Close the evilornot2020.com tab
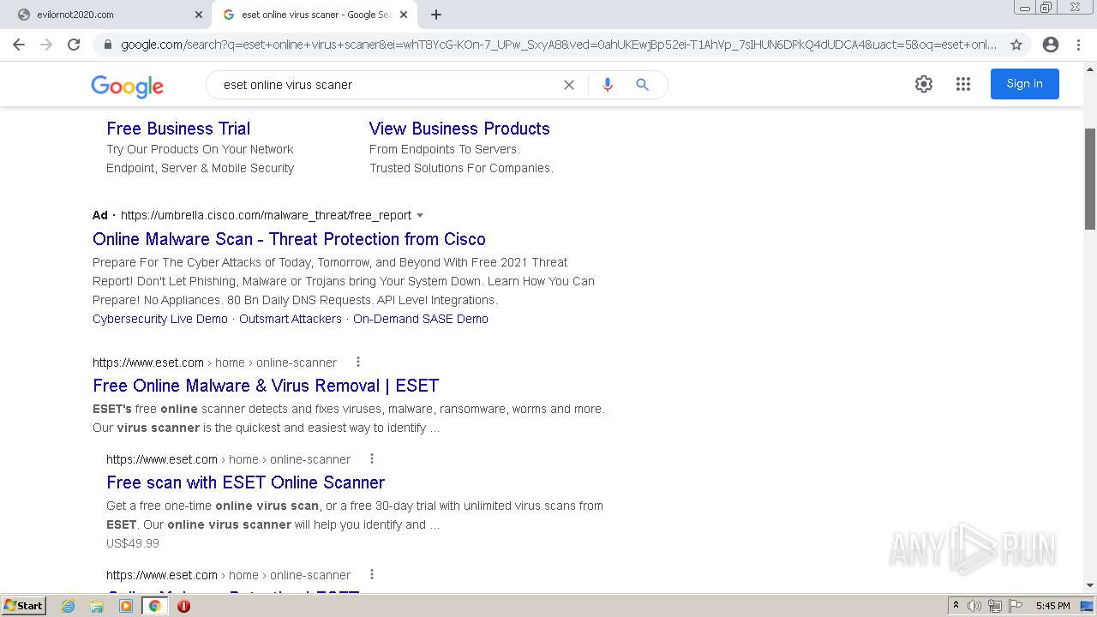This screenshot has width=1097, height=617. pos(199,15)
